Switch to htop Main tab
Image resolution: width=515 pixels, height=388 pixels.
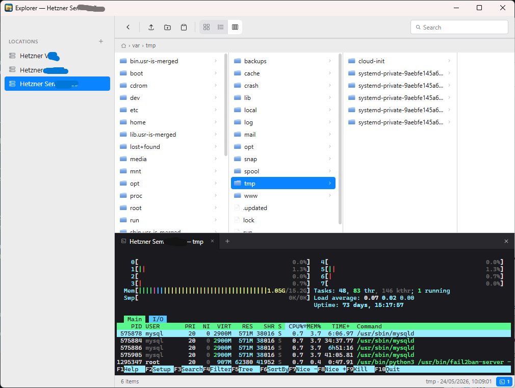click(135, 319)
